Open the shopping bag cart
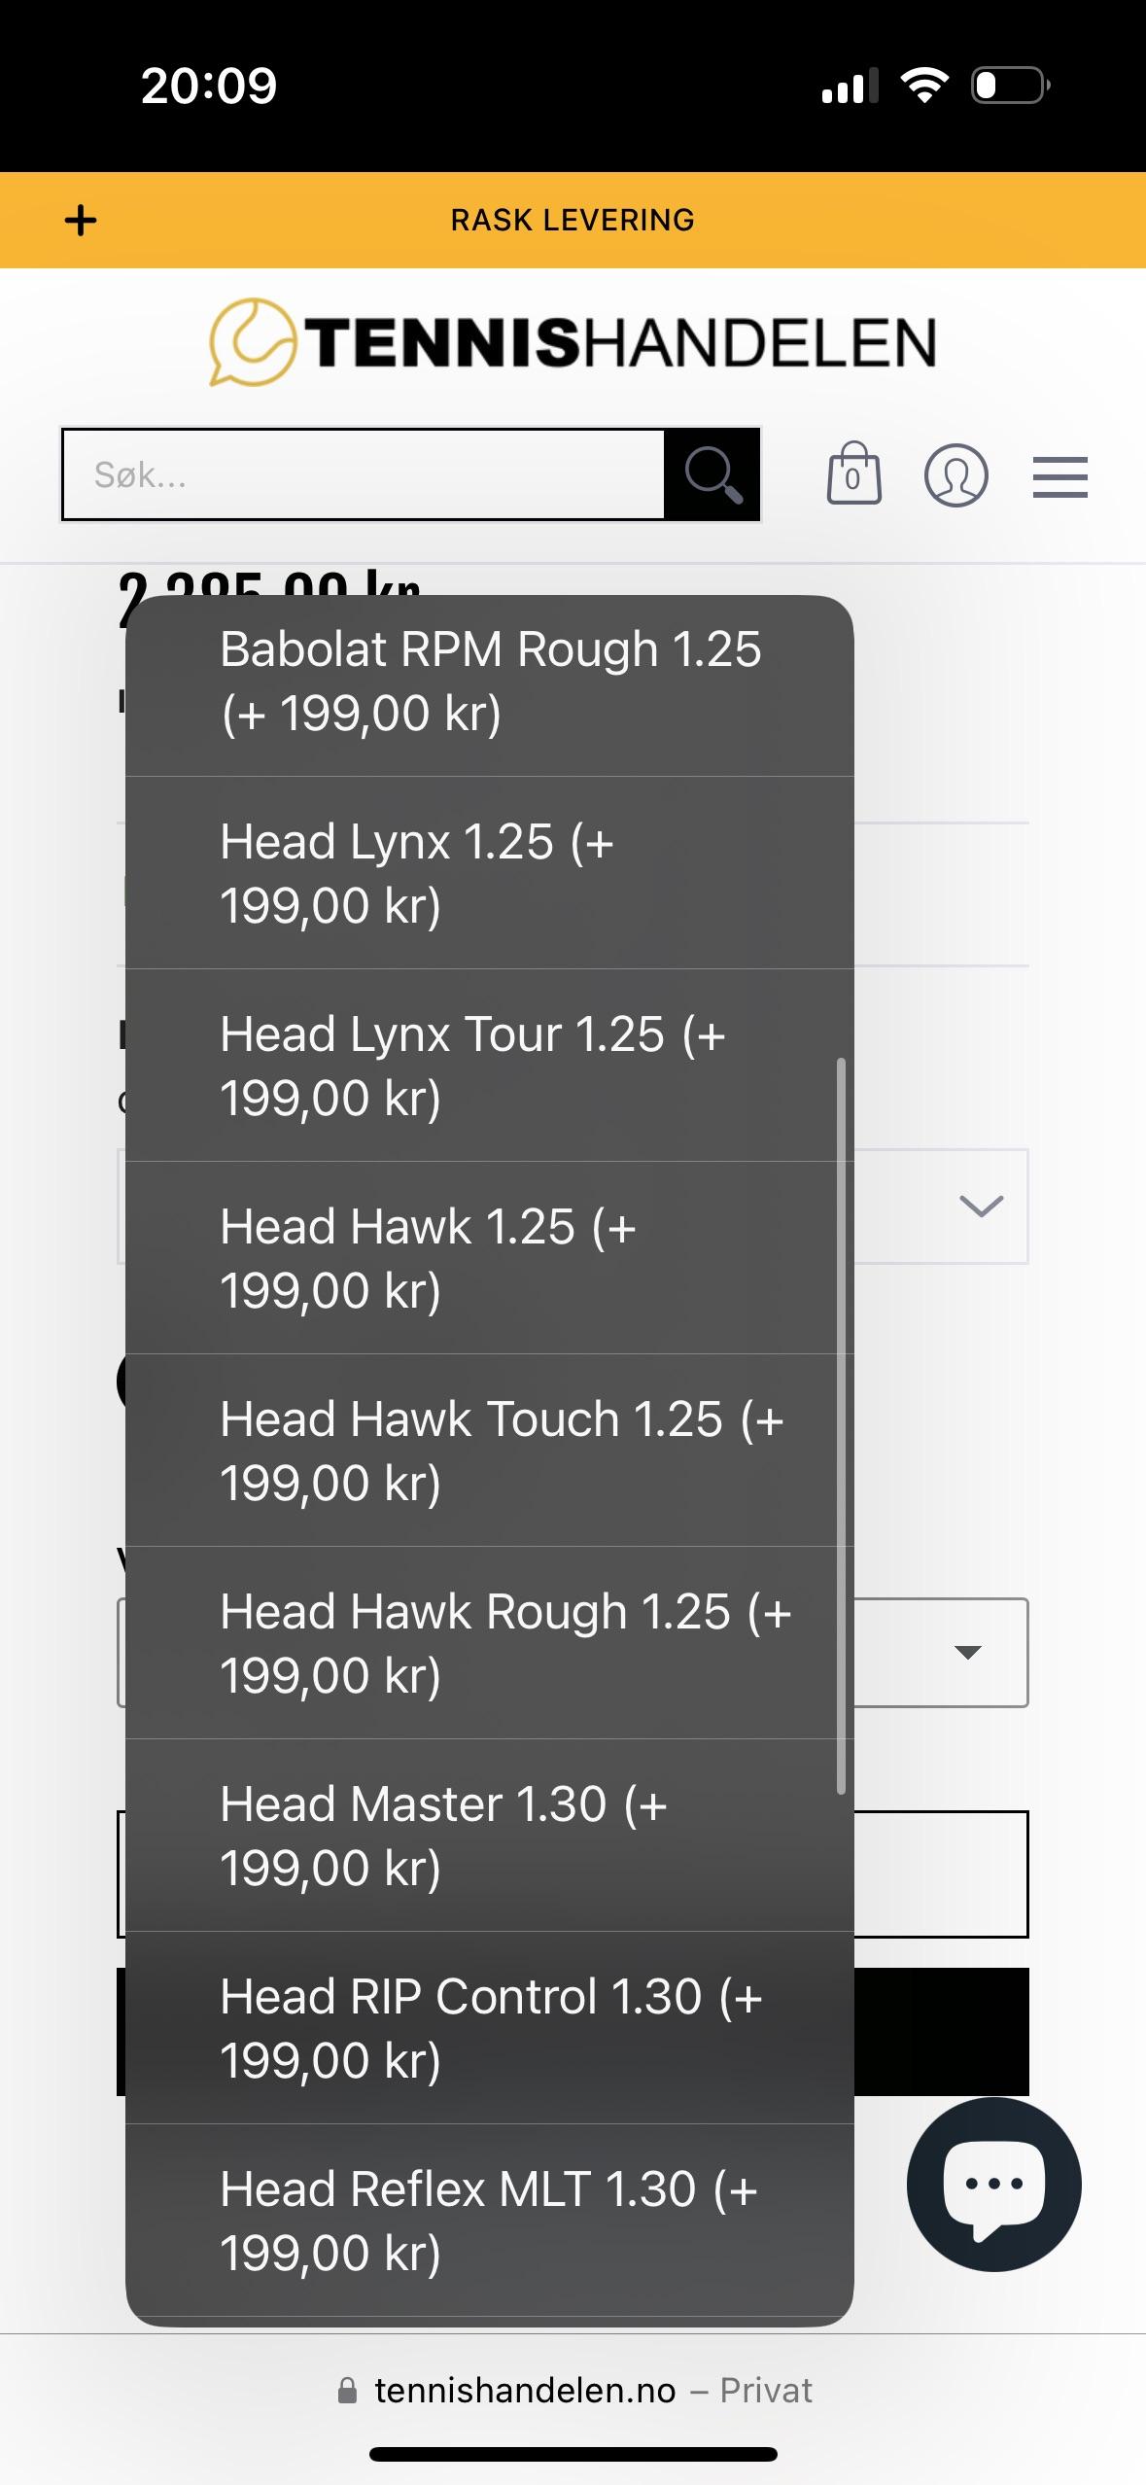1146x2485 pixels. point(853,474)
